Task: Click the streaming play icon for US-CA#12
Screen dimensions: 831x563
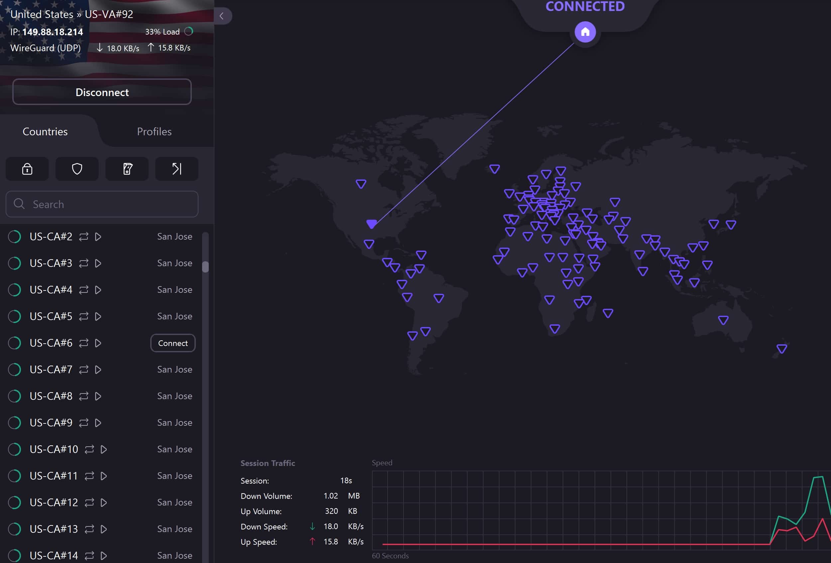Action: coord(104,502)
